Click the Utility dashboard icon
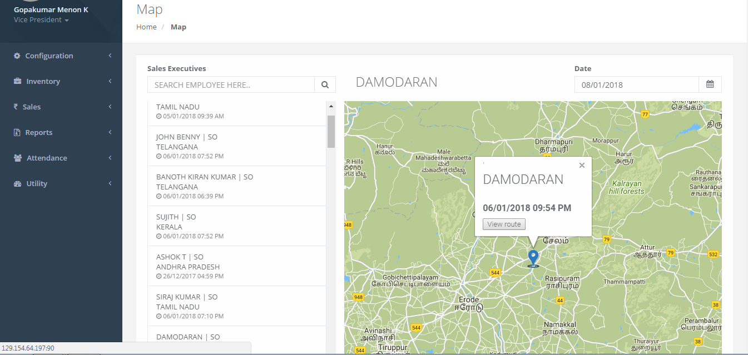 18,183
